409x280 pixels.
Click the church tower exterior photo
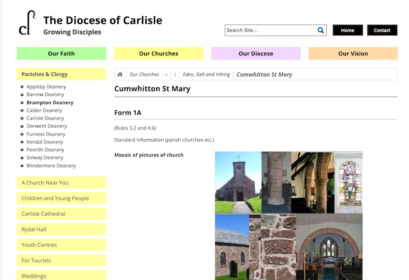238,182
